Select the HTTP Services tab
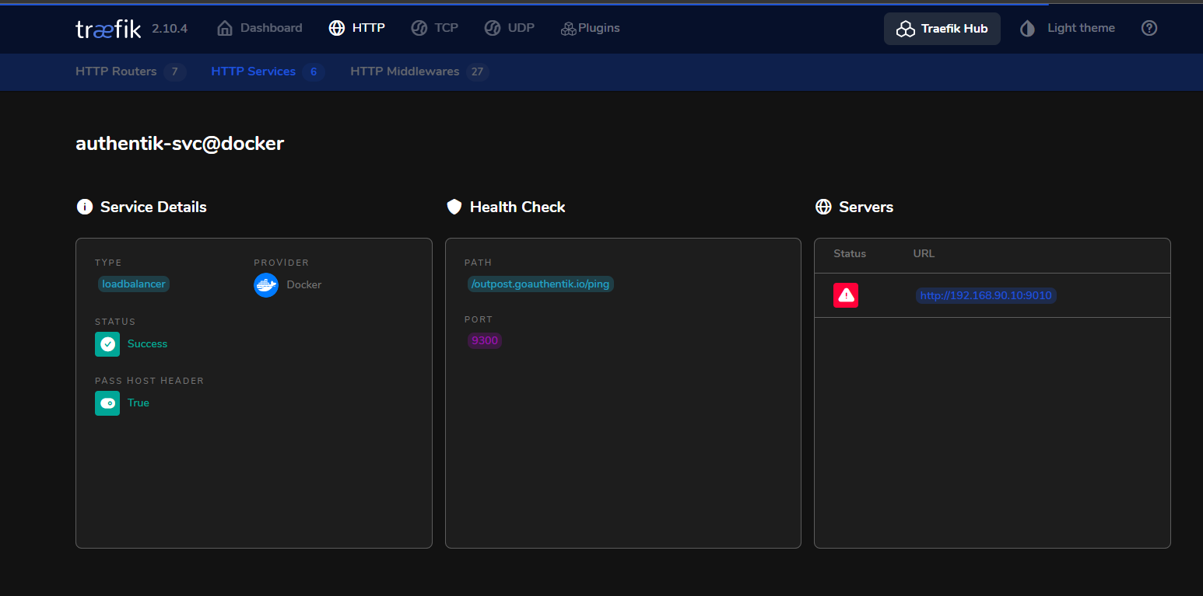This screenshot has width=1203, height=596. pyautogui.click(x=253, y=71)
